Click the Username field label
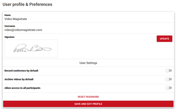176x109 pixels. (10, 26)
